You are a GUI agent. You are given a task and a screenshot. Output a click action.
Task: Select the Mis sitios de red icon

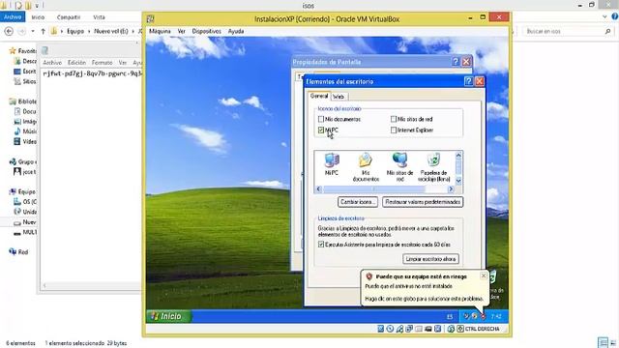(399, 167)
